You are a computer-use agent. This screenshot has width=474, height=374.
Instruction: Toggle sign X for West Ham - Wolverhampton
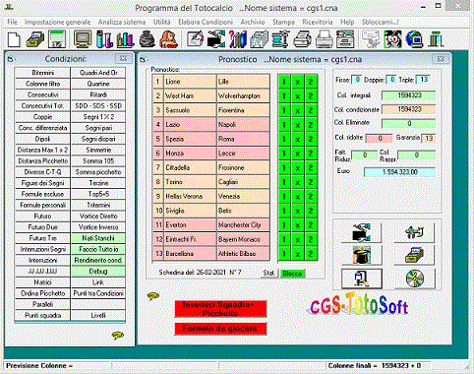[x=297, y=96]
